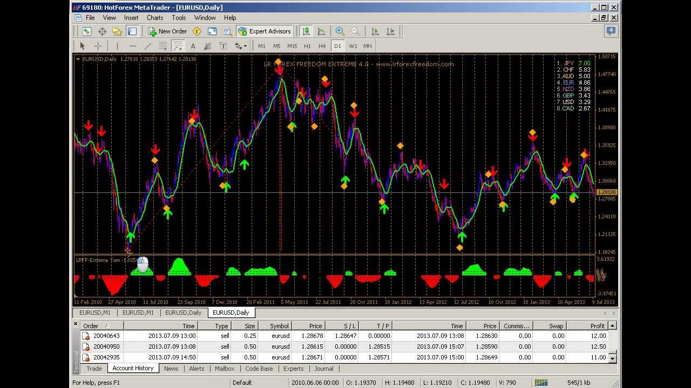Open the yellow diamond MetaEditor icon
This screenshot has height=388, width=691.
click(x=197, y=31)
